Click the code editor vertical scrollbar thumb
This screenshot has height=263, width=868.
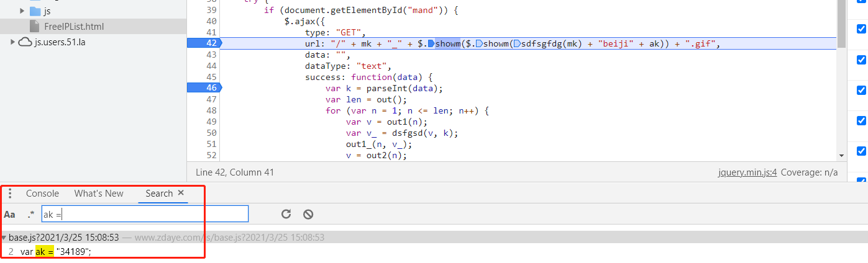[x=841, y=24]
